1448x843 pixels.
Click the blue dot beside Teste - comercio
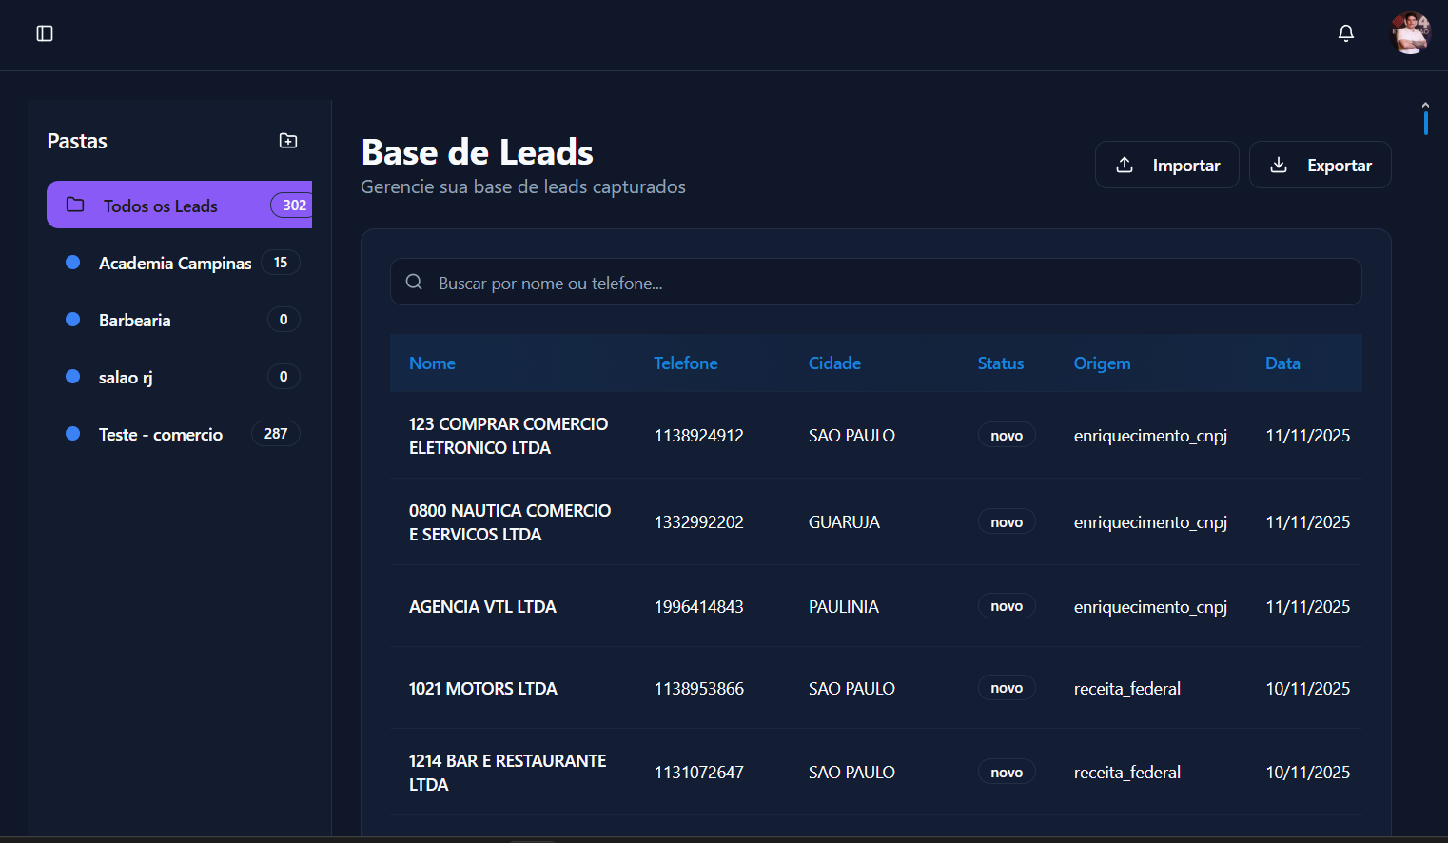pyautogui.click(x=73, y=434)
